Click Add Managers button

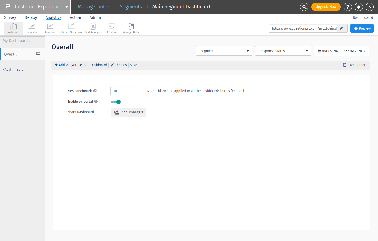tap(128, 112)
